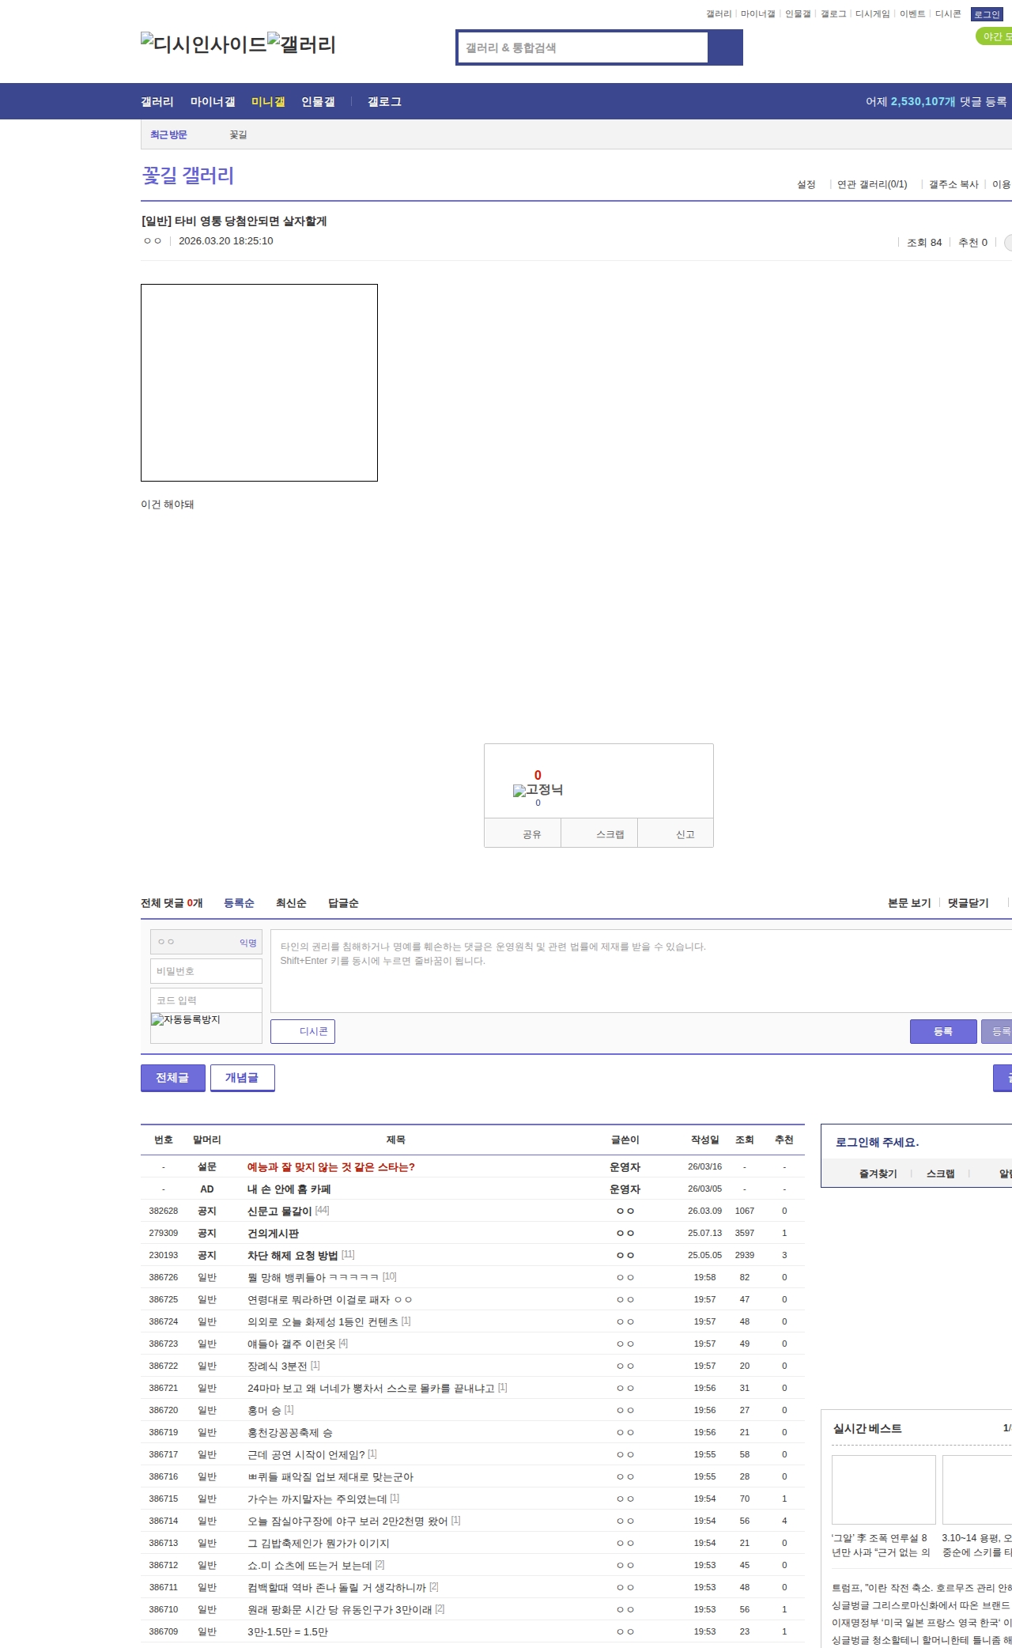1012x1648 pixels.
Task: Collapse comments with 댓글닫기
Action: tap(968, 903)
